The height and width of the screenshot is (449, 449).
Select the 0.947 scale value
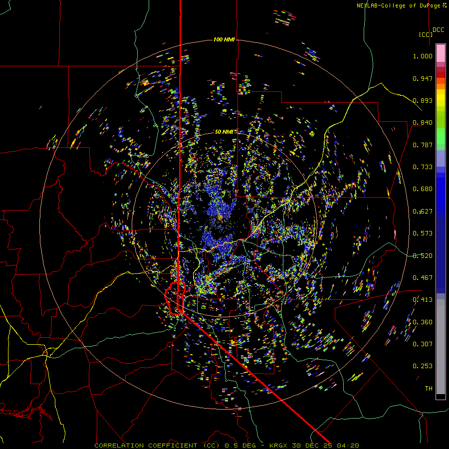[x=423, y=78]
